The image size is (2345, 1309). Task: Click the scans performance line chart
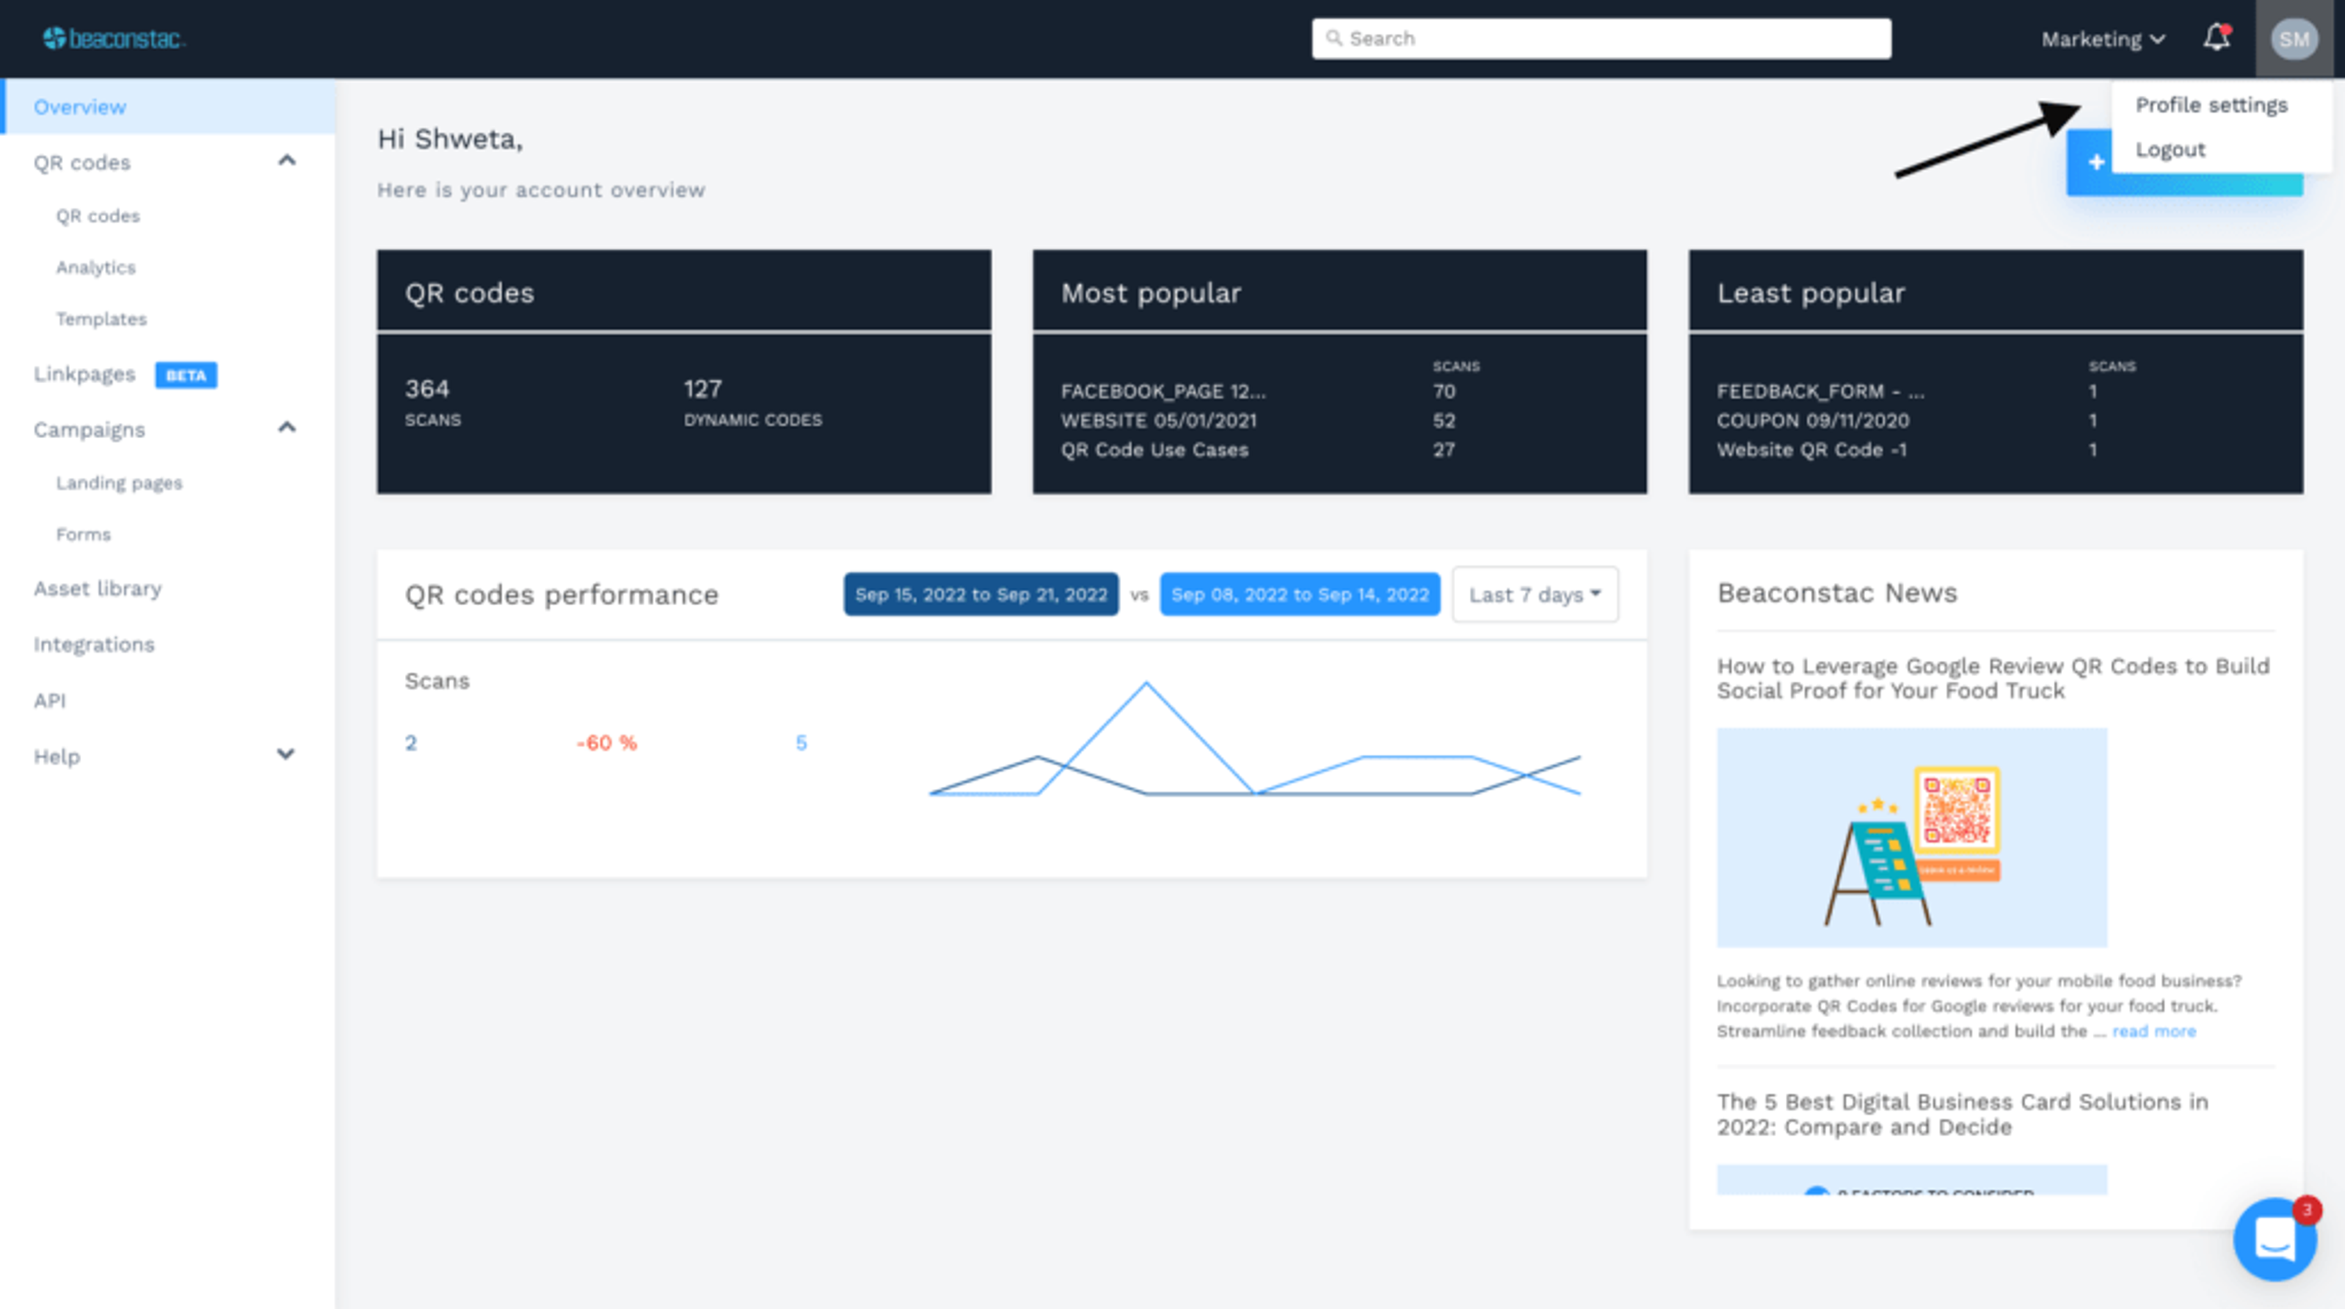[x=1254, y=738]
